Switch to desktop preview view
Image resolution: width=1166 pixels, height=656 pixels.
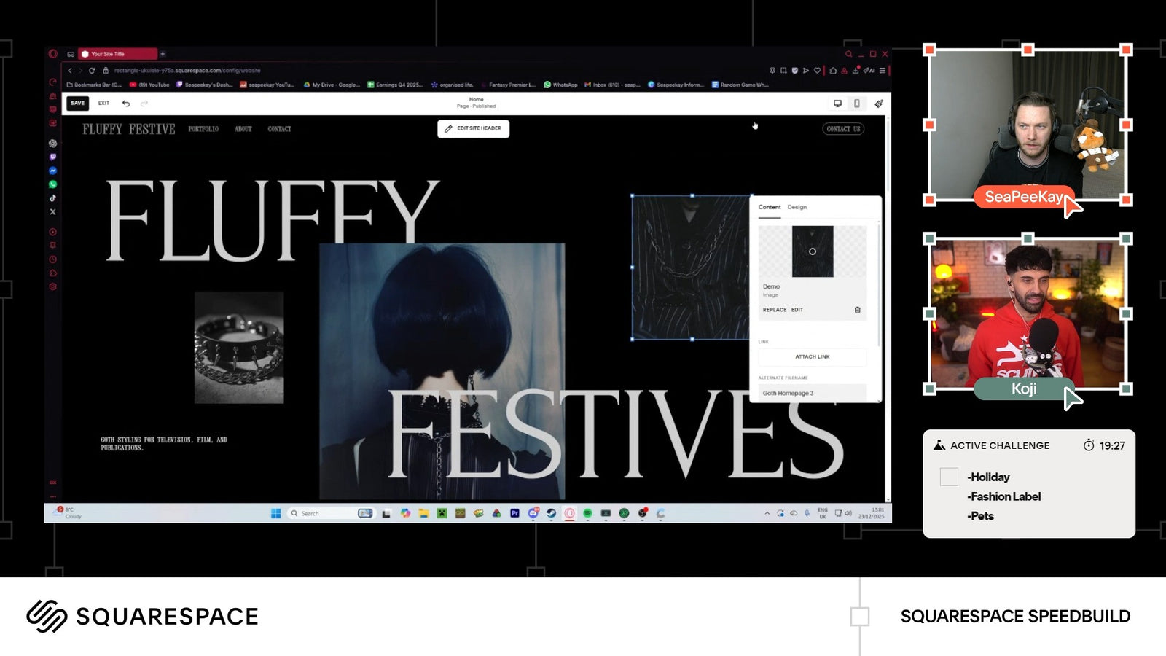click(837, 104)
